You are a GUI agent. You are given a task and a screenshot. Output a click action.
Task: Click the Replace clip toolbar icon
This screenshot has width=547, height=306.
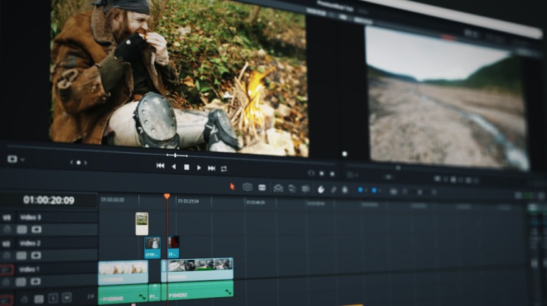pyautogui.click(x=305, y=189)
